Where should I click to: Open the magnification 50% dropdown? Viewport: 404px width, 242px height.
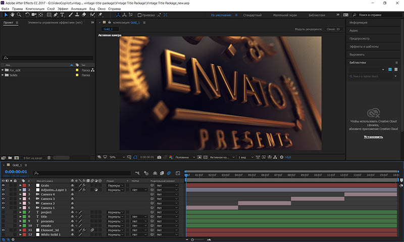pyautogui.click(x=117, y=157)
